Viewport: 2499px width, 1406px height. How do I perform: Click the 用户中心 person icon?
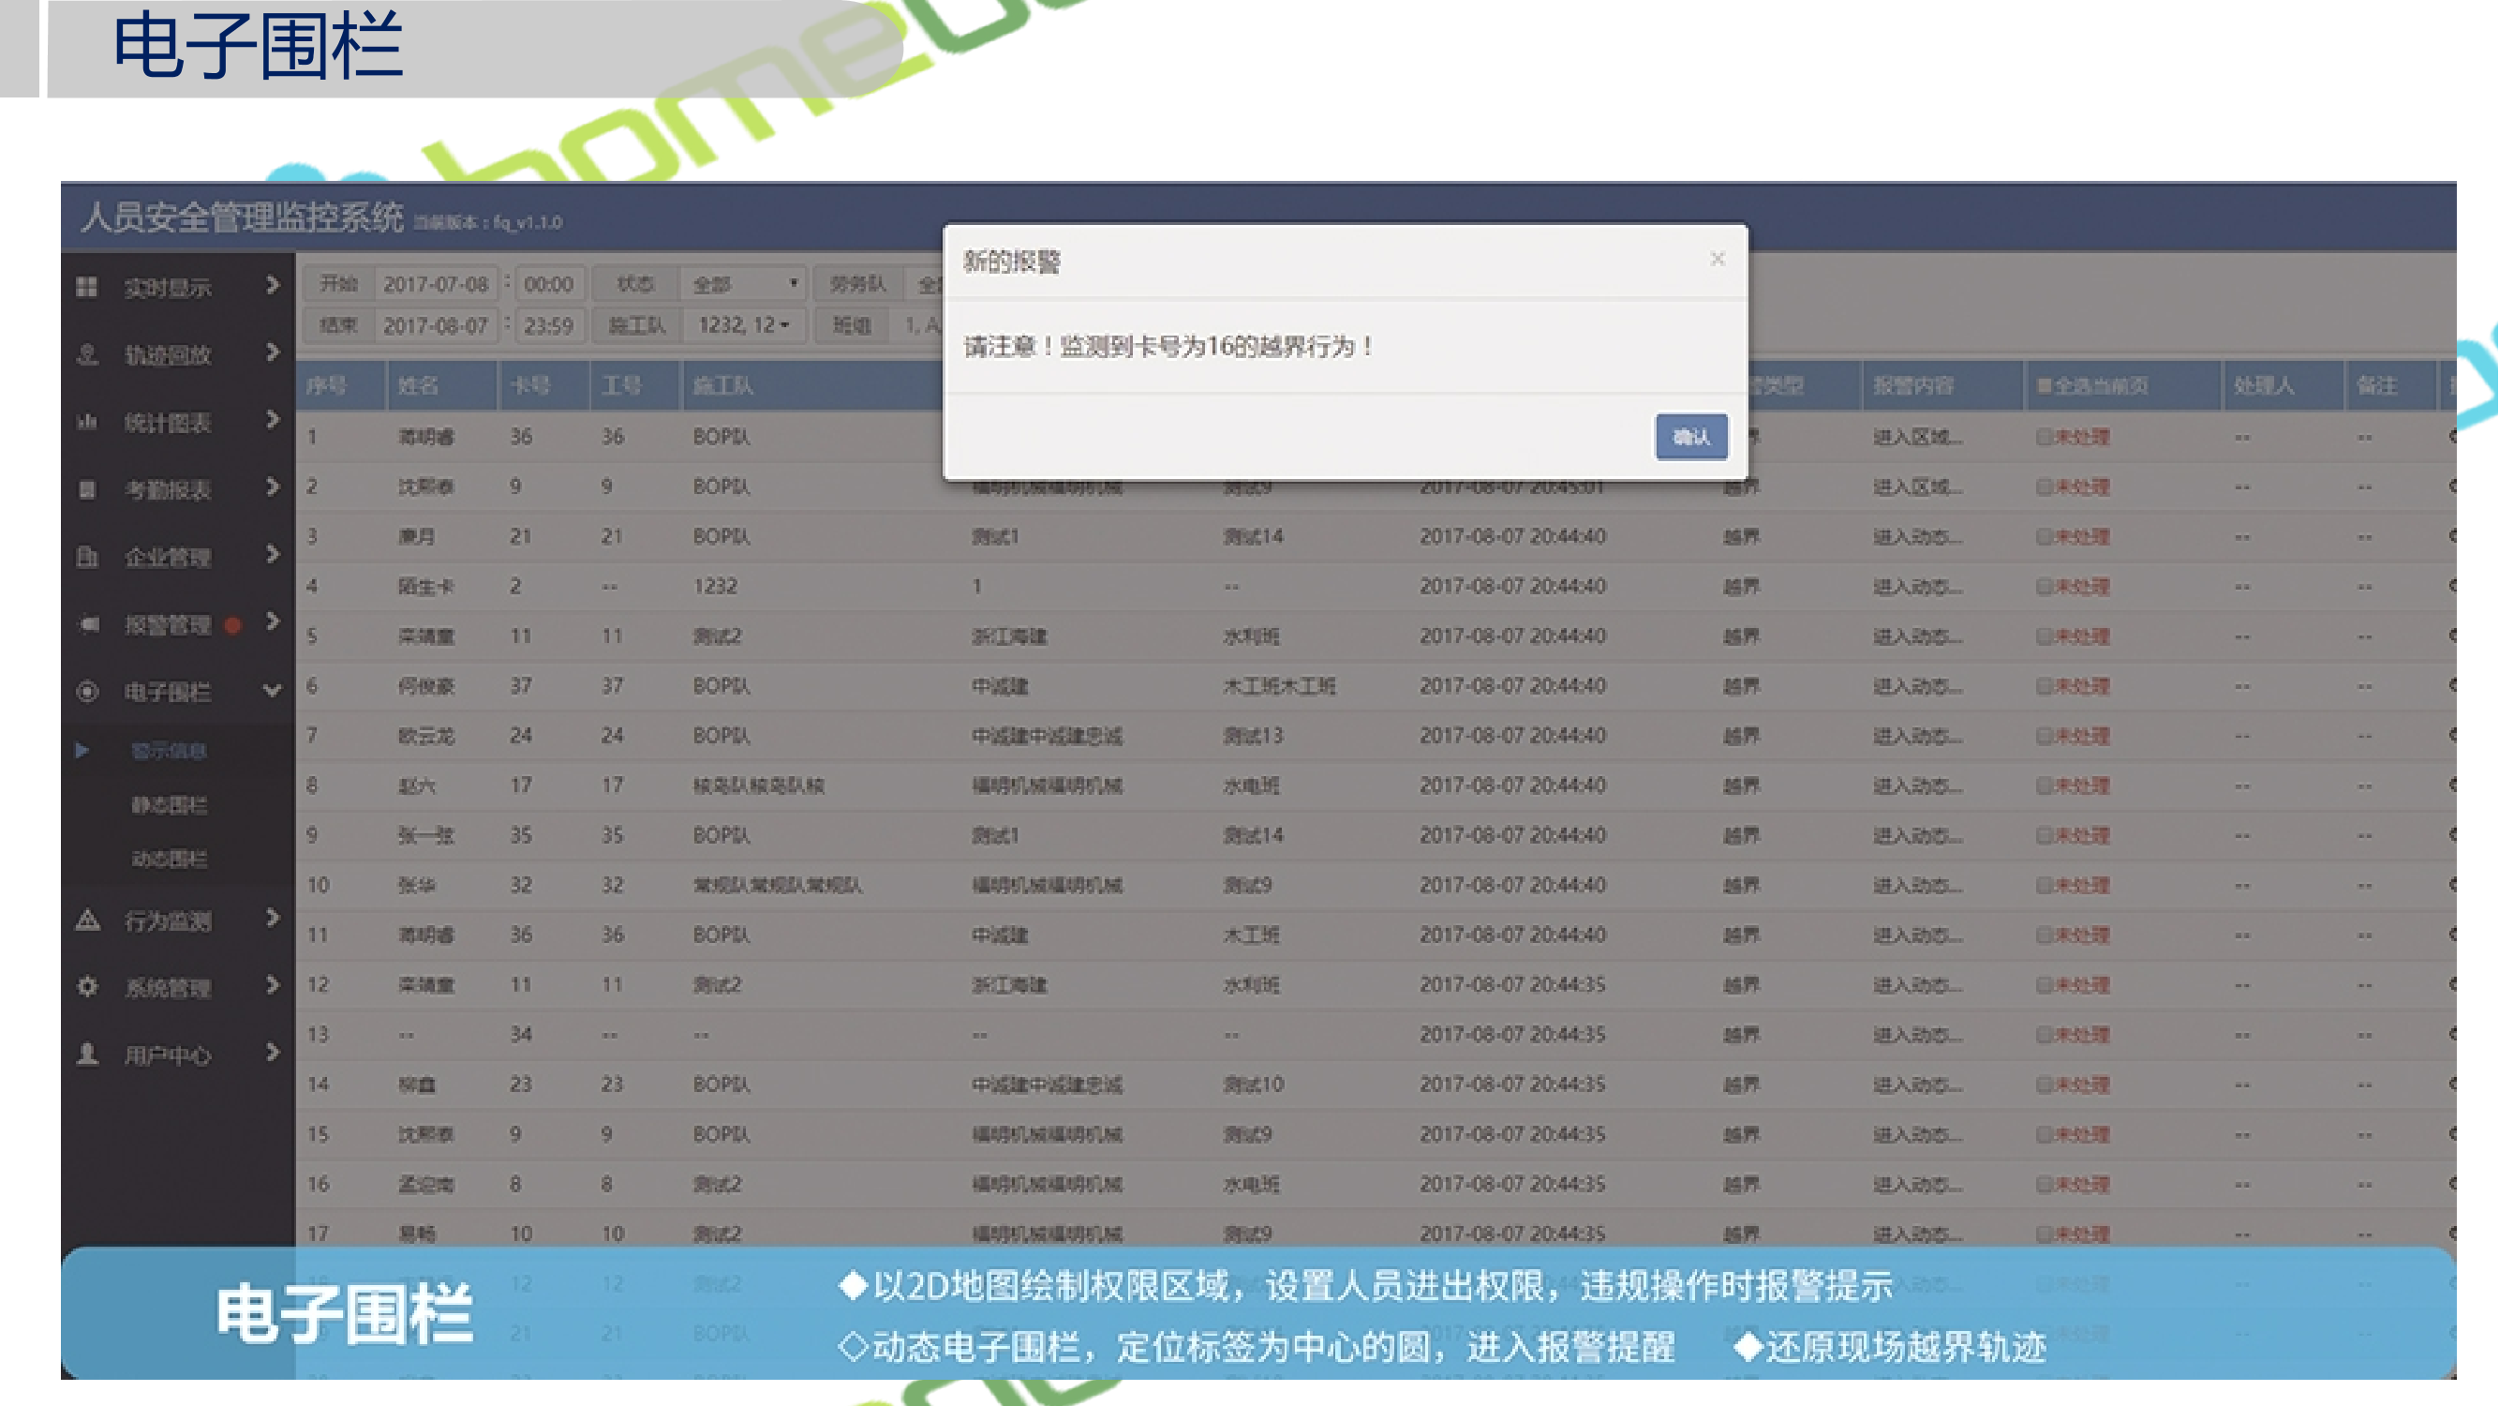pyautogui.click(x=87, y=1054)
